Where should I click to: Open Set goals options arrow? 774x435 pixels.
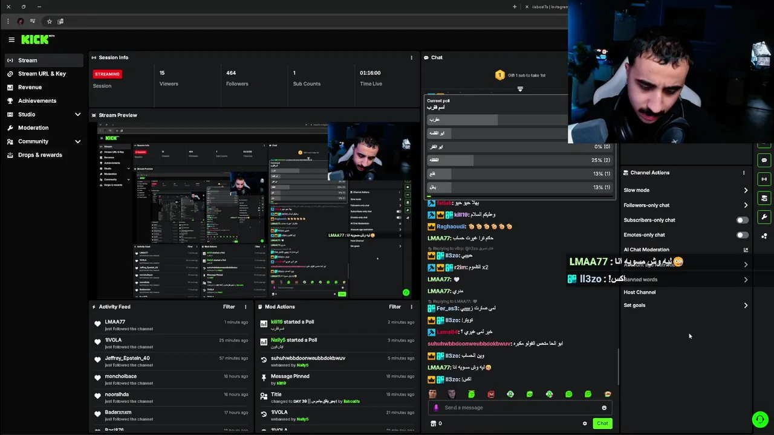click(746, 306)
